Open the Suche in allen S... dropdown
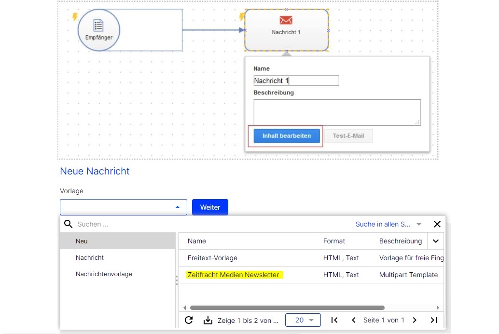This screenshot has width=499, height=334. click(388, 224)
